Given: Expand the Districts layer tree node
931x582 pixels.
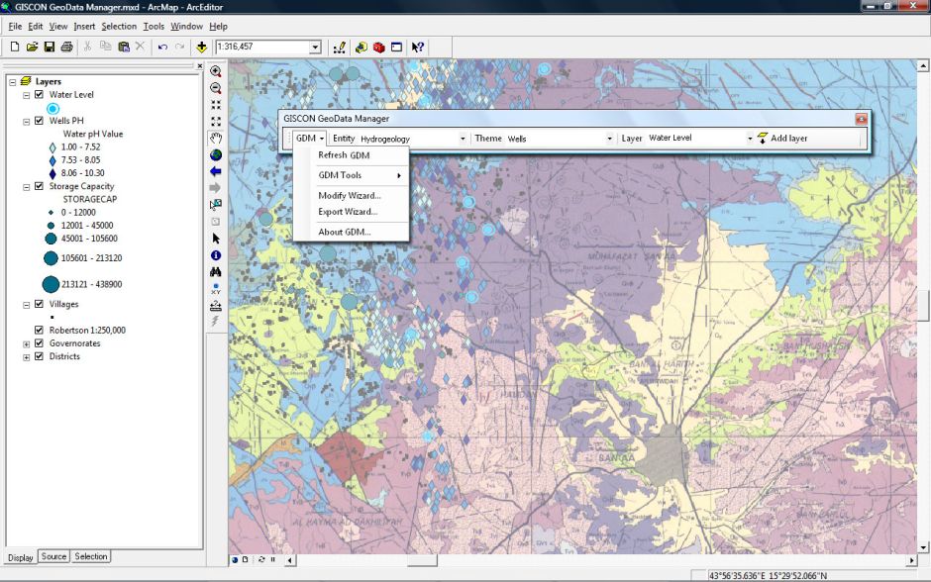Looking at the screenshot, I should [26, 356].
